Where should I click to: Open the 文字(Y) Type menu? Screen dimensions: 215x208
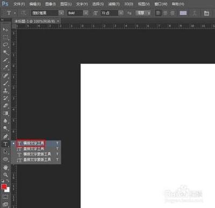point(82,4)
